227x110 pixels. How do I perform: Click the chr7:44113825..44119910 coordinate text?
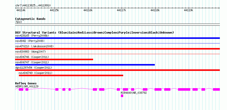(x=33, y=6)
